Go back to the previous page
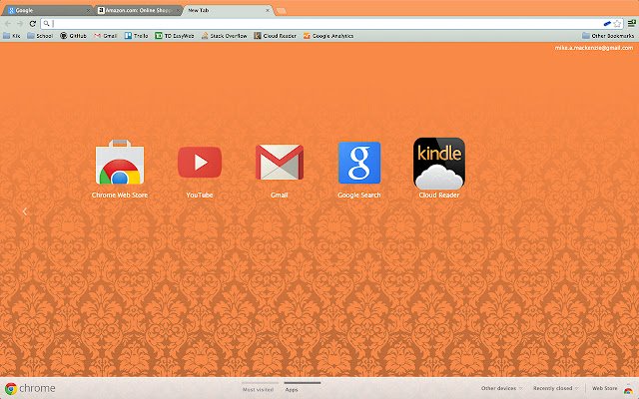This screenshot has width=639, height=399. coord(8,24)
